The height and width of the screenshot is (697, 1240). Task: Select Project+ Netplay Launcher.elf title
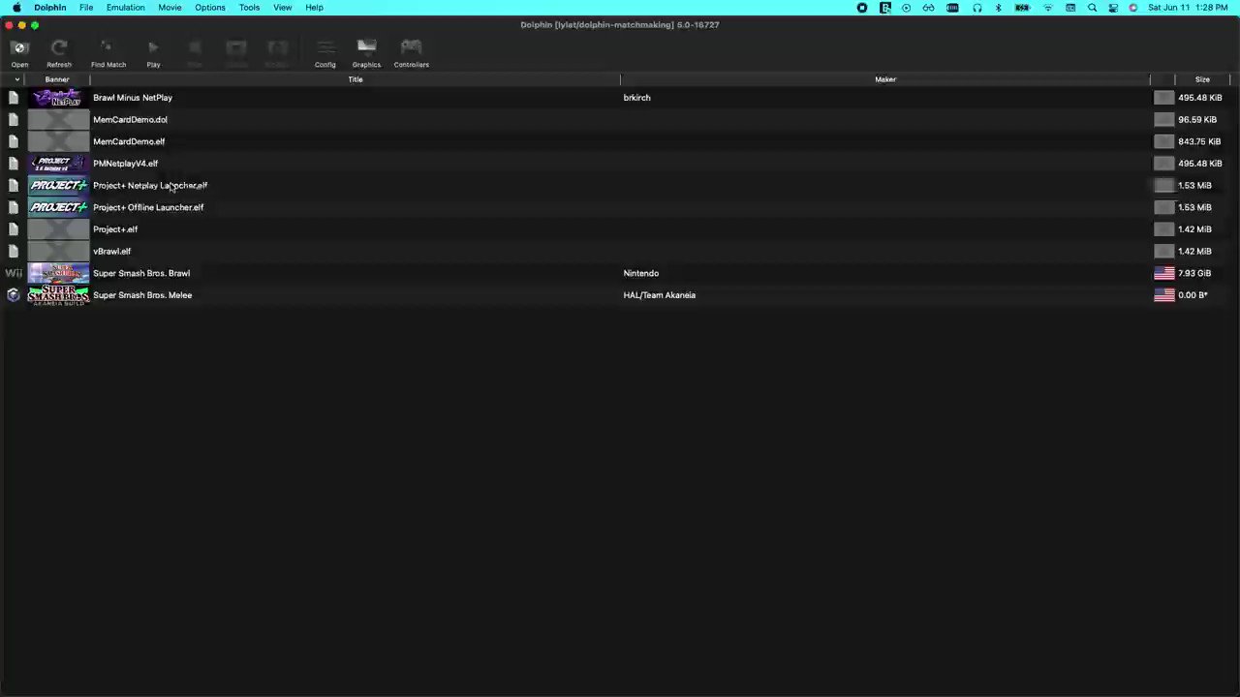150,186
